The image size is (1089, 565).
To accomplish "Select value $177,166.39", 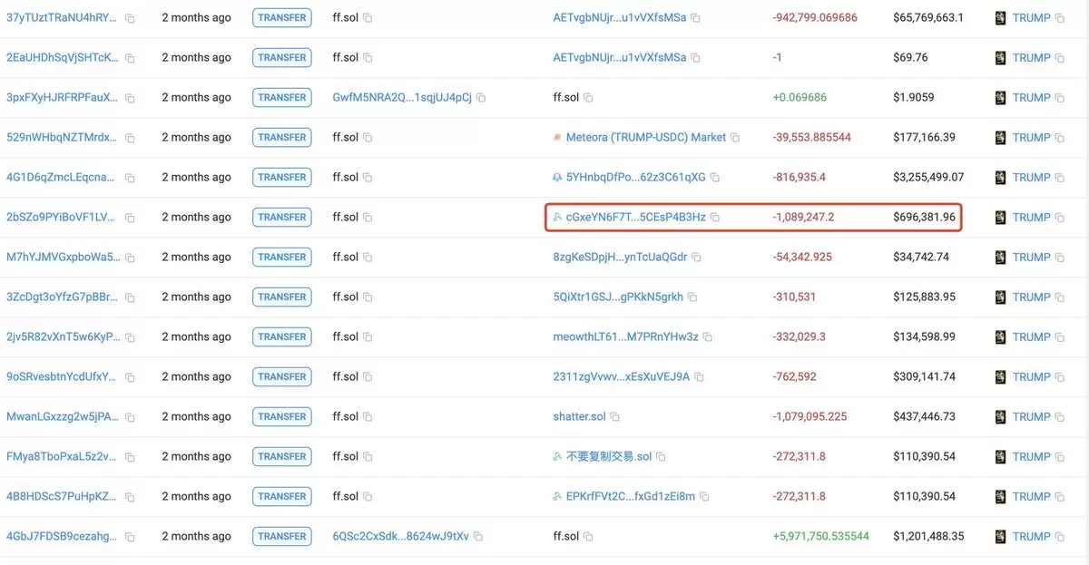I will 924,137.
